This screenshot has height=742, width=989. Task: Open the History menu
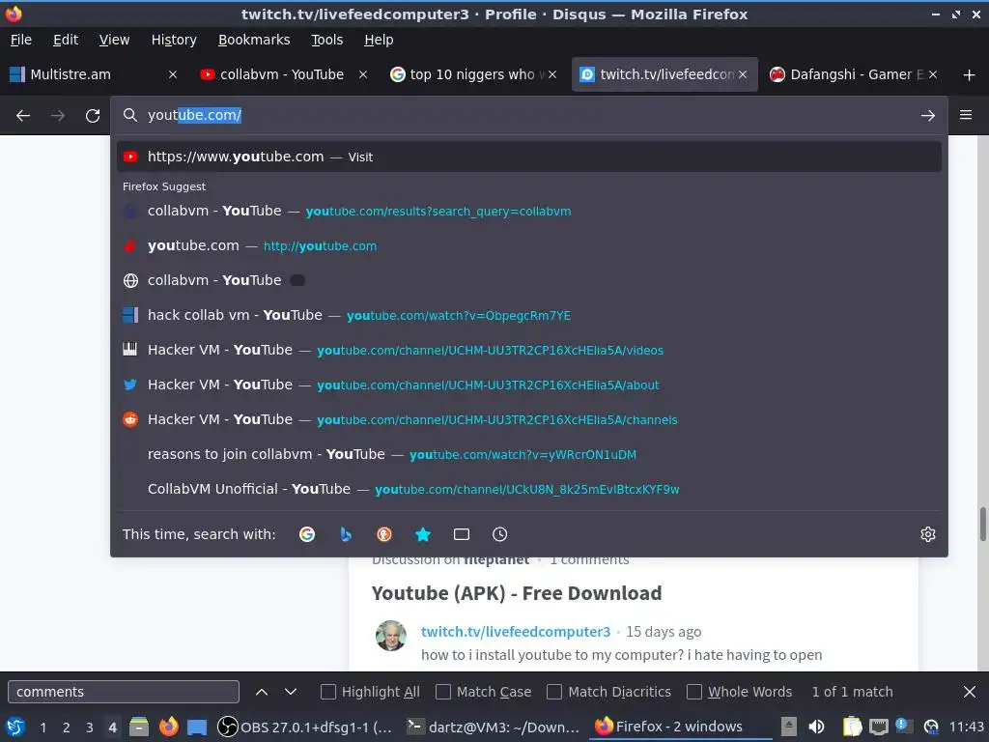point(174,40)
